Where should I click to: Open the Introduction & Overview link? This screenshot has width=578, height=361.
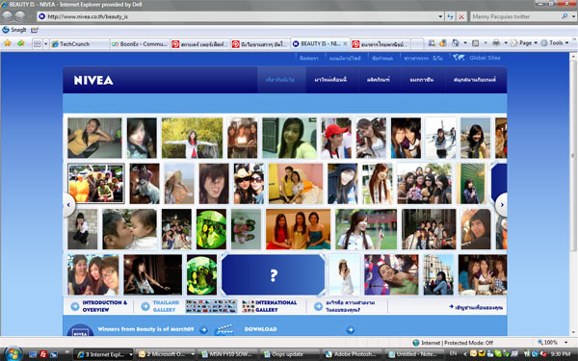coord(105,306)
